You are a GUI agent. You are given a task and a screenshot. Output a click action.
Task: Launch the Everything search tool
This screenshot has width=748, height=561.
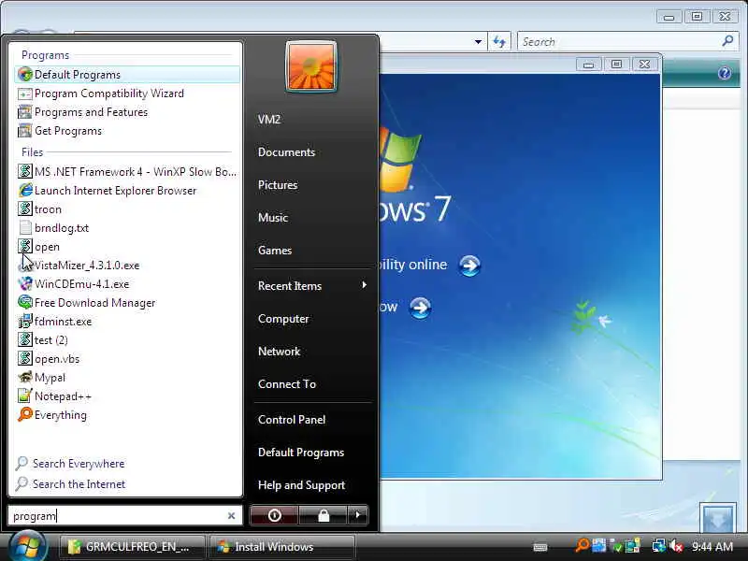click(127, 415)
